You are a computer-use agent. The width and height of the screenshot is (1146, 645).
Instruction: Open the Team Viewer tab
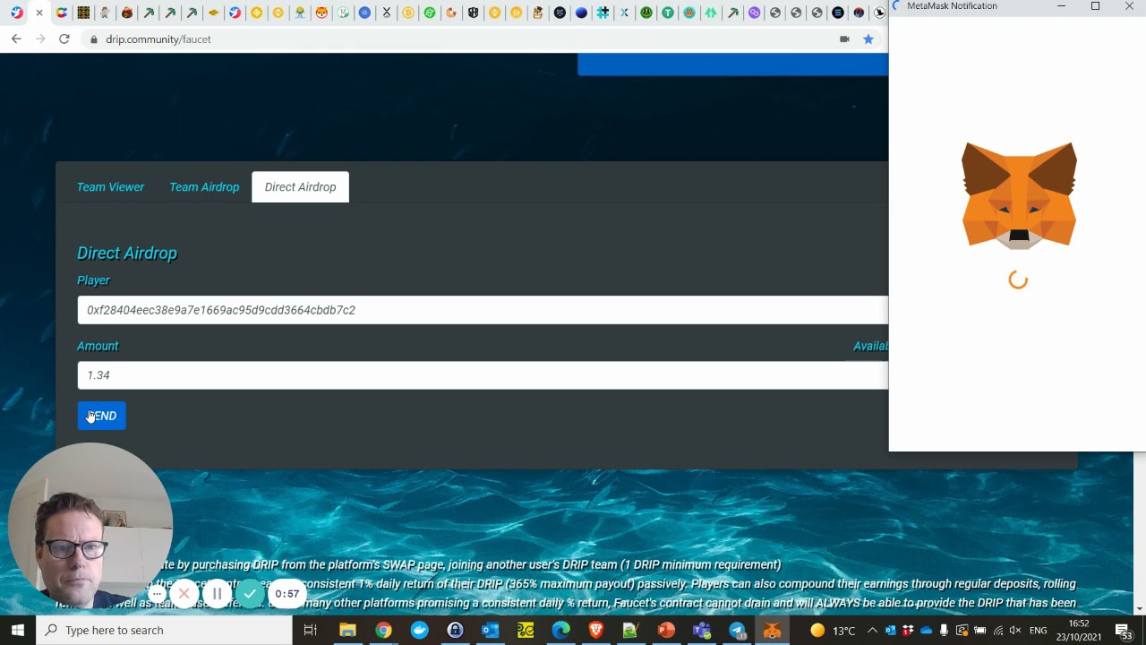click(x=110, y=187)
